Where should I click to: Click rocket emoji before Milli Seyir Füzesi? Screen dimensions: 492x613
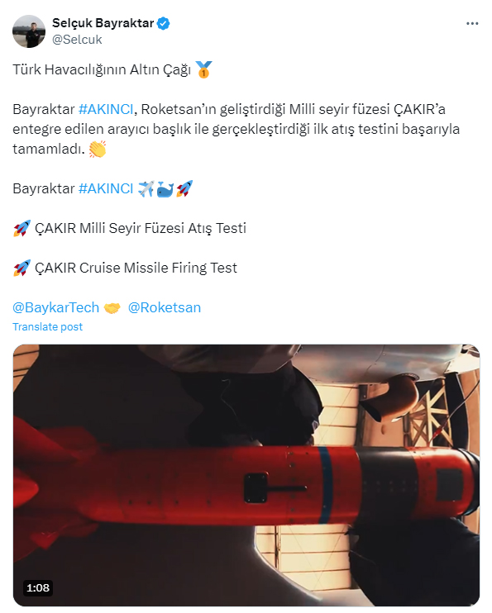click(x=21, y=228)
